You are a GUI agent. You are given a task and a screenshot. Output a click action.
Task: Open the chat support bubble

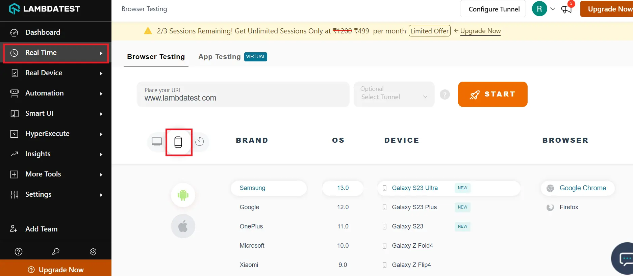[x=625, y=259]
